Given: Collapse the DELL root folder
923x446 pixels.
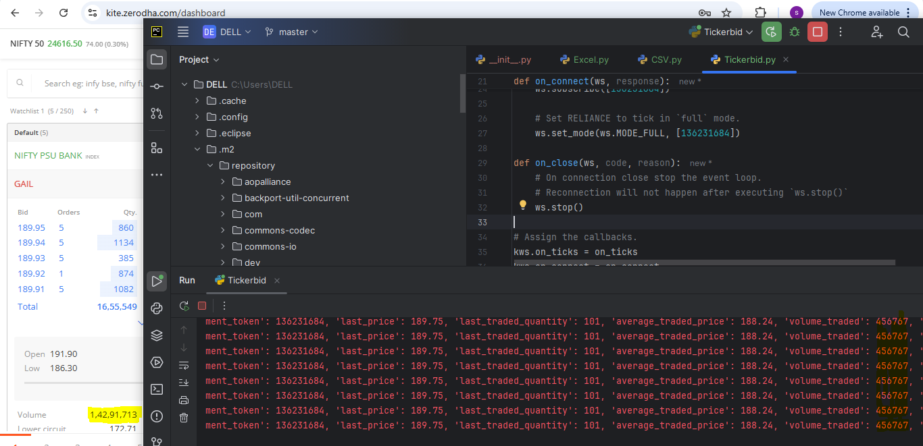Looking at the screenshot, I should point(184,84).
